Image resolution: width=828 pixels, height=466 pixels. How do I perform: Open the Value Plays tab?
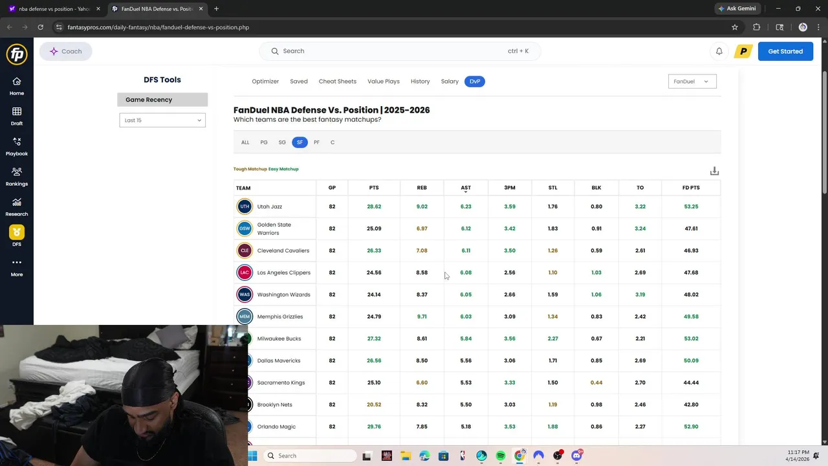pos(384,82)
